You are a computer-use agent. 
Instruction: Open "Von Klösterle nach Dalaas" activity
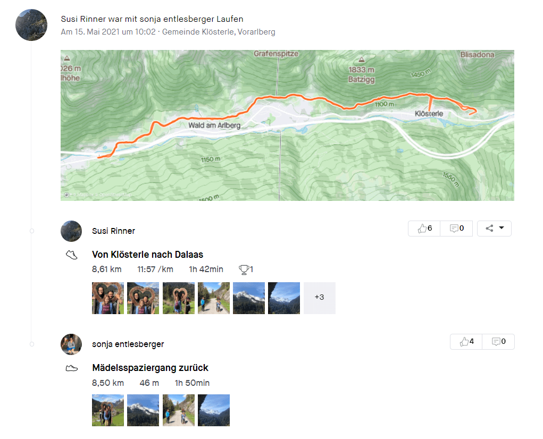[x=147, y=255]
